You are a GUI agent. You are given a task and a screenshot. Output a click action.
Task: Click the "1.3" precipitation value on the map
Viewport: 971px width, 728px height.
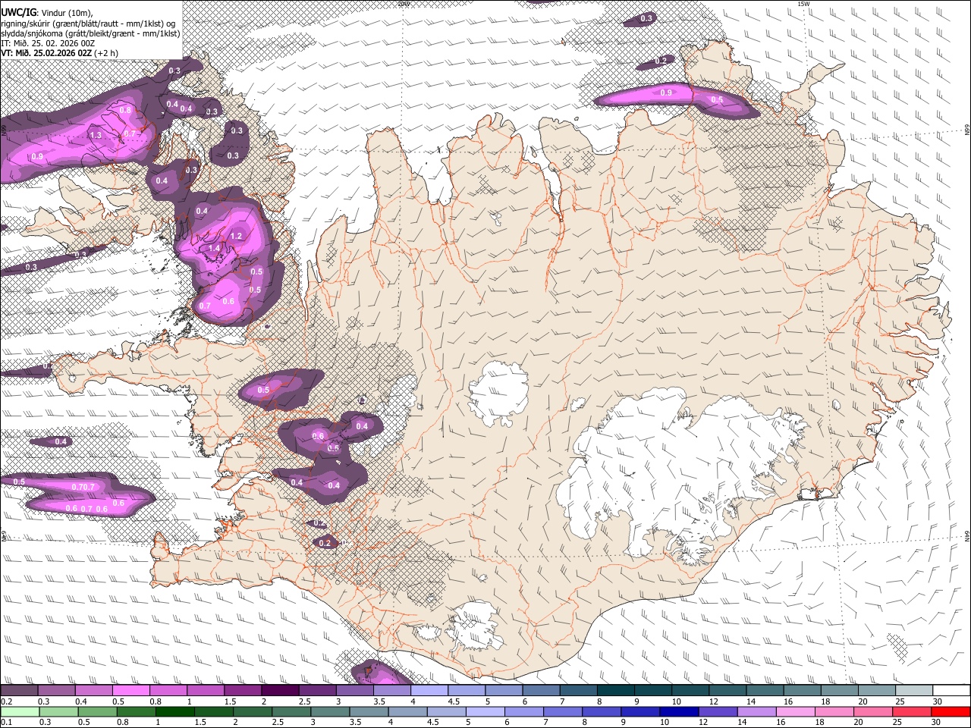pyautogui.click(x=96, y=135)
